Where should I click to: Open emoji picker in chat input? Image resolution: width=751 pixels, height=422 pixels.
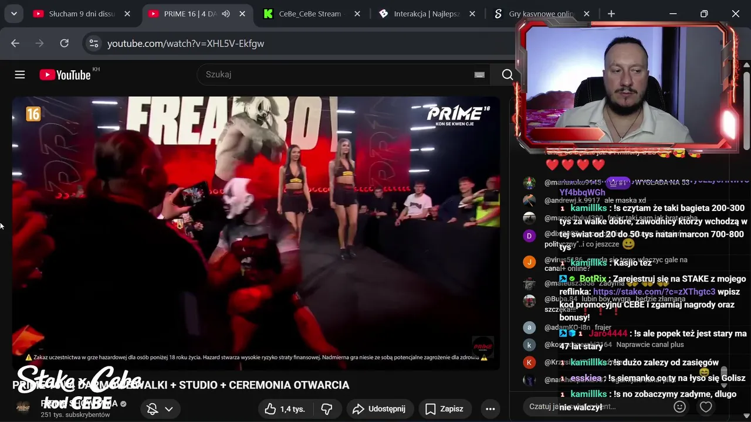coord(680,406)
